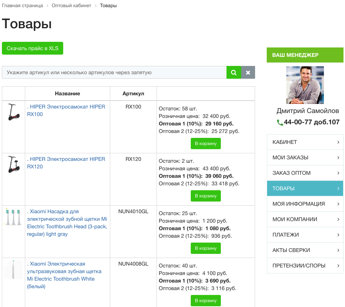Add NUN4008GL toothbrush to cart
The image size is (345, 307).
[x=206, y=300]
